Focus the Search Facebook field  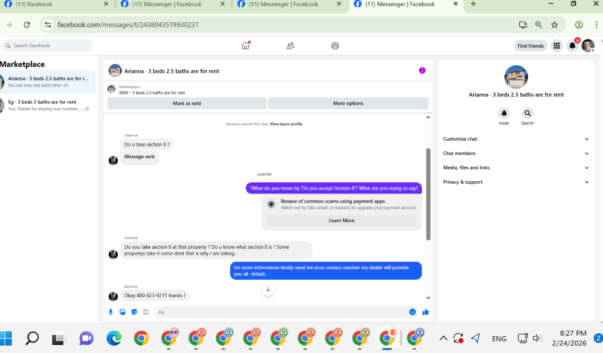coord(48,45)
